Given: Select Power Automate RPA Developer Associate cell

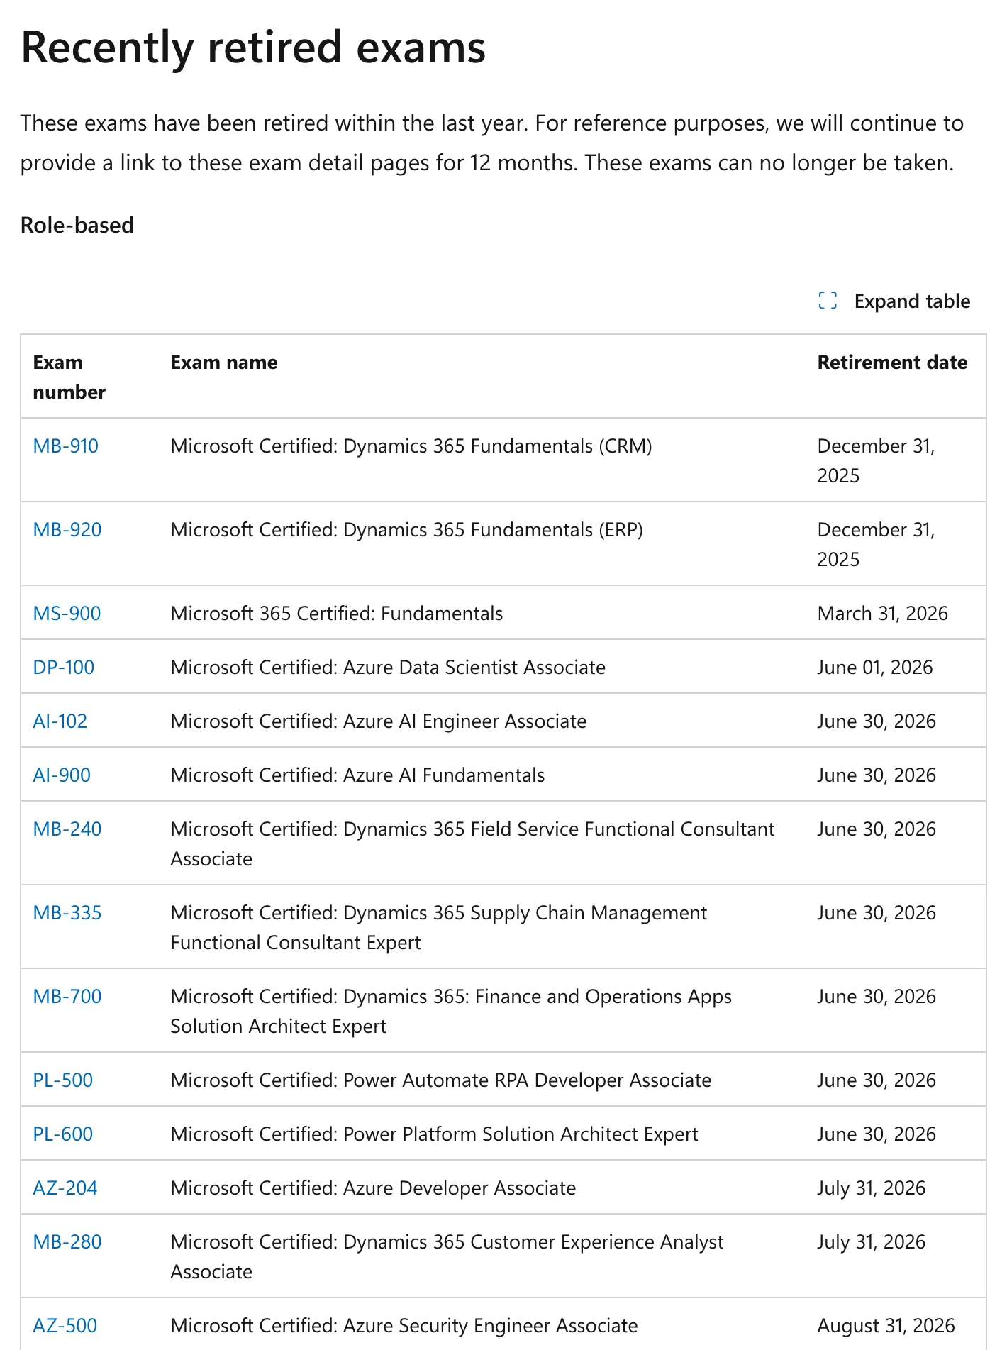Looking at the screenshot, I should point(441,1080).
